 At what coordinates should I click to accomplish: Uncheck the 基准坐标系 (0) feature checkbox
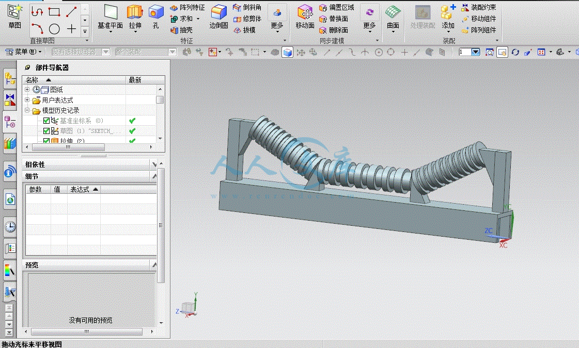(46, 121)
